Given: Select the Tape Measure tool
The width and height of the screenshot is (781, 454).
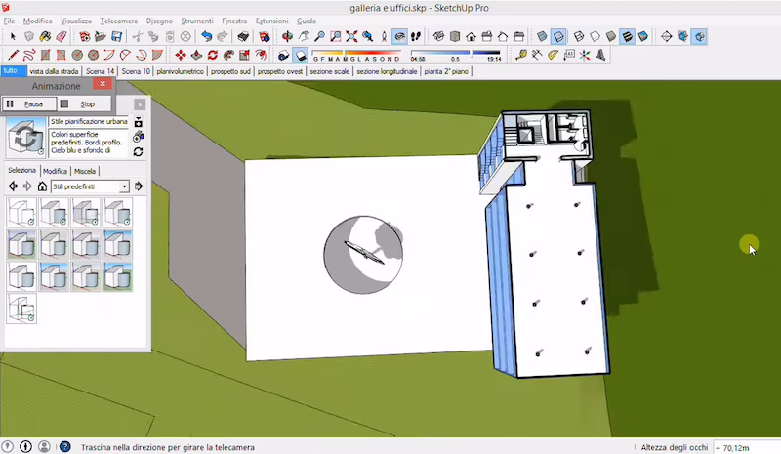Looking at the screenshot, I should [521, 55].
